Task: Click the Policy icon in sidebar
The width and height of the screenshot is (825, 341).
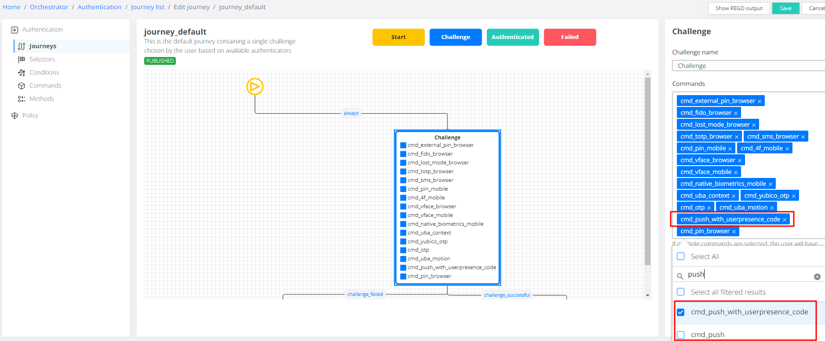Action: point(15,115)
